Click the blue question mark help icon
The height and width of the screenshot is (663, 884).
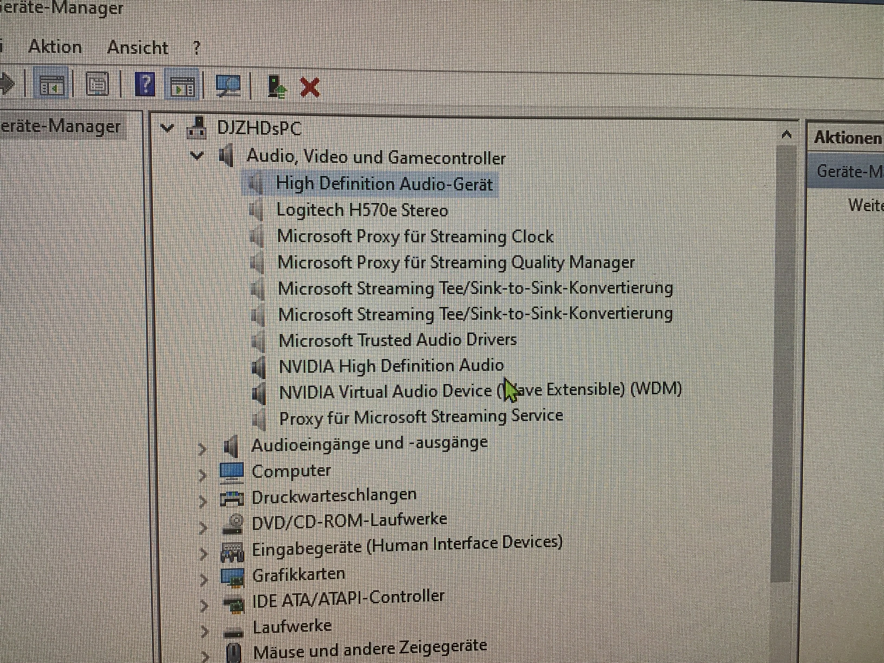click(145, 84)
